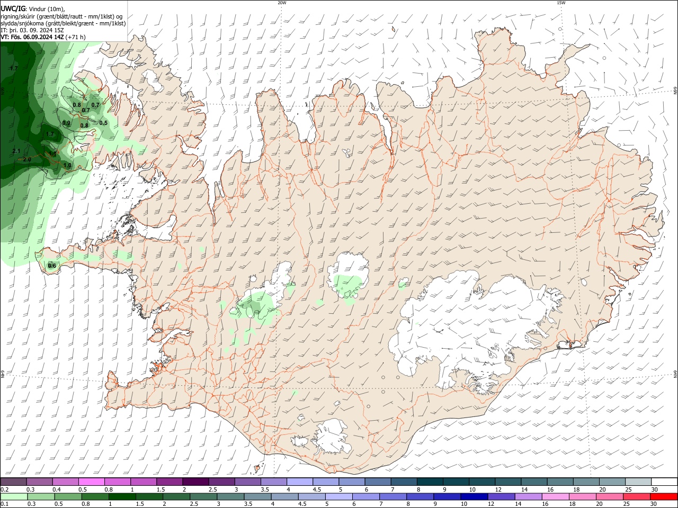Pick the pale grey swatch at 25 in the upper scale
Viewport: 678px width, 508px height.
coord(638,482)
